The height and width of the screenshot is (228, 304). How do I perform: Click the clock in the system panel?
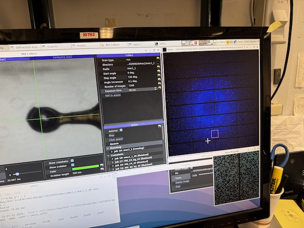point(220,42)
